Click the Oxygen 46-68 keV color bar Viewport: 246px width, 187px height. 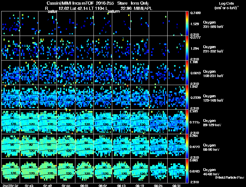pyautogui.click(x=187, y=171)
